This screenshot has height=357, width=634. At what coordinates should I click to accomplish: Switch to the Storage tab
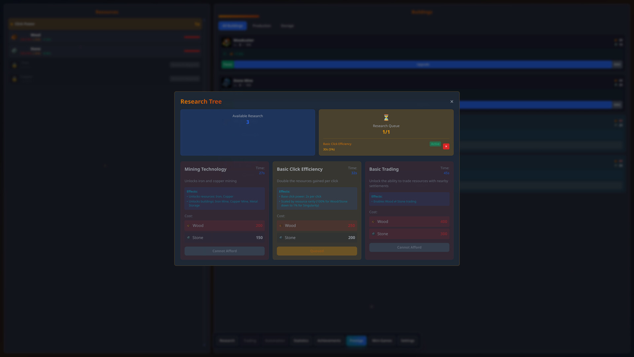click(287, 25)
